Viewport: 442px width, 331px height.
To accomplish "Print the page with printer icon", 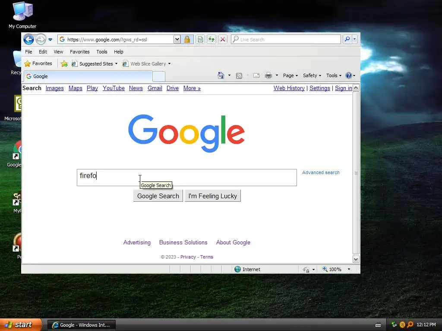I will (x=268, y=75).
